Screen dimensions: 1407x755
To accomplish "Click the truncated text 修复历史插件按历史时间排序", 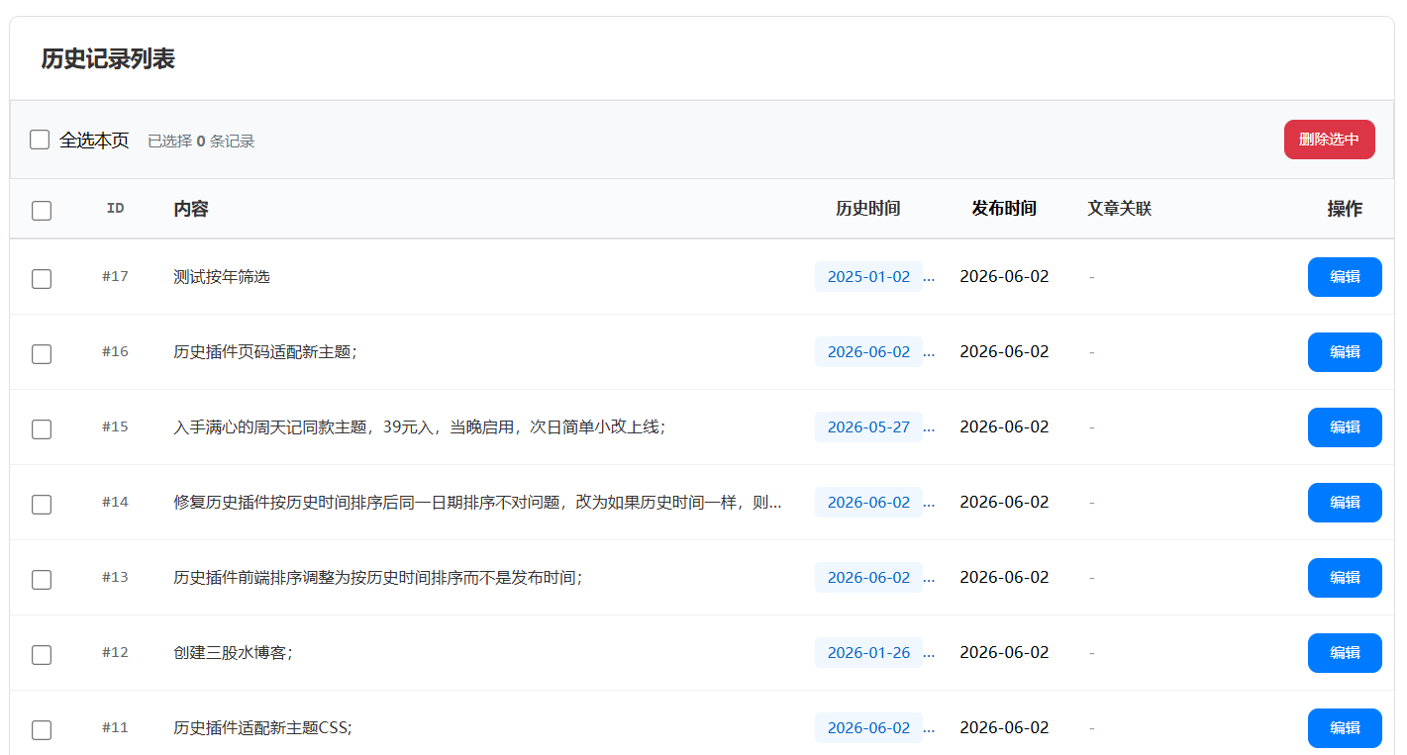I will coord(477,503).
